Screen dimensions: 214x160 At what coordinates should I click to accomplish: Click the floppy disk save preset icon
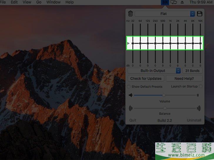[200, 14]
